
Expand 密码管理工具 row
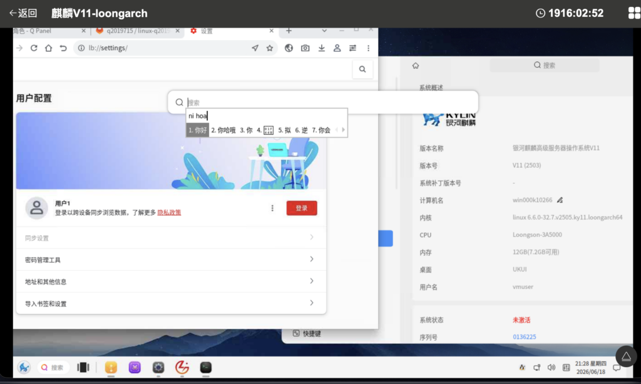click(171, 259)
